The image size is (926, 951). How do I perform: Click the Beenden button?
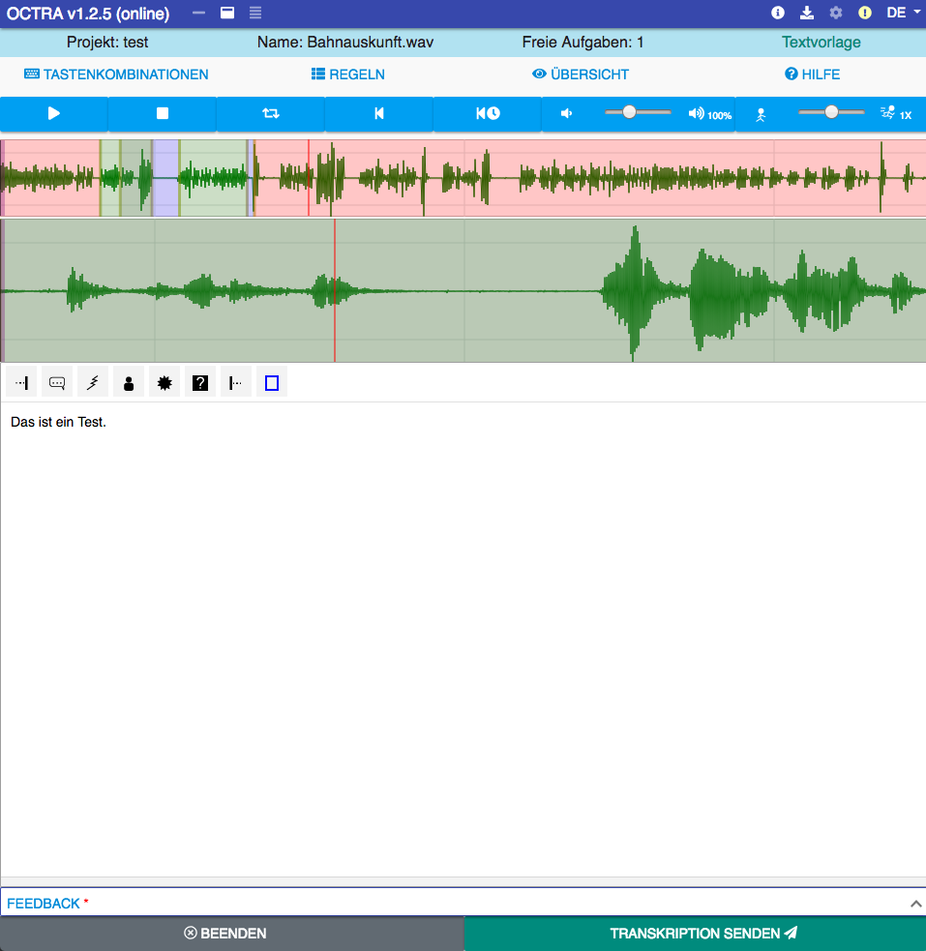point(231,934)
